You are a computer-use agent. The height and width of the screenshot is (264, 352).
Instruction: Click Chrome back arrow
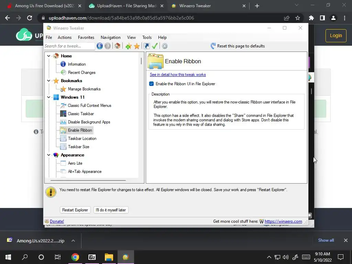tap(8, 18)
